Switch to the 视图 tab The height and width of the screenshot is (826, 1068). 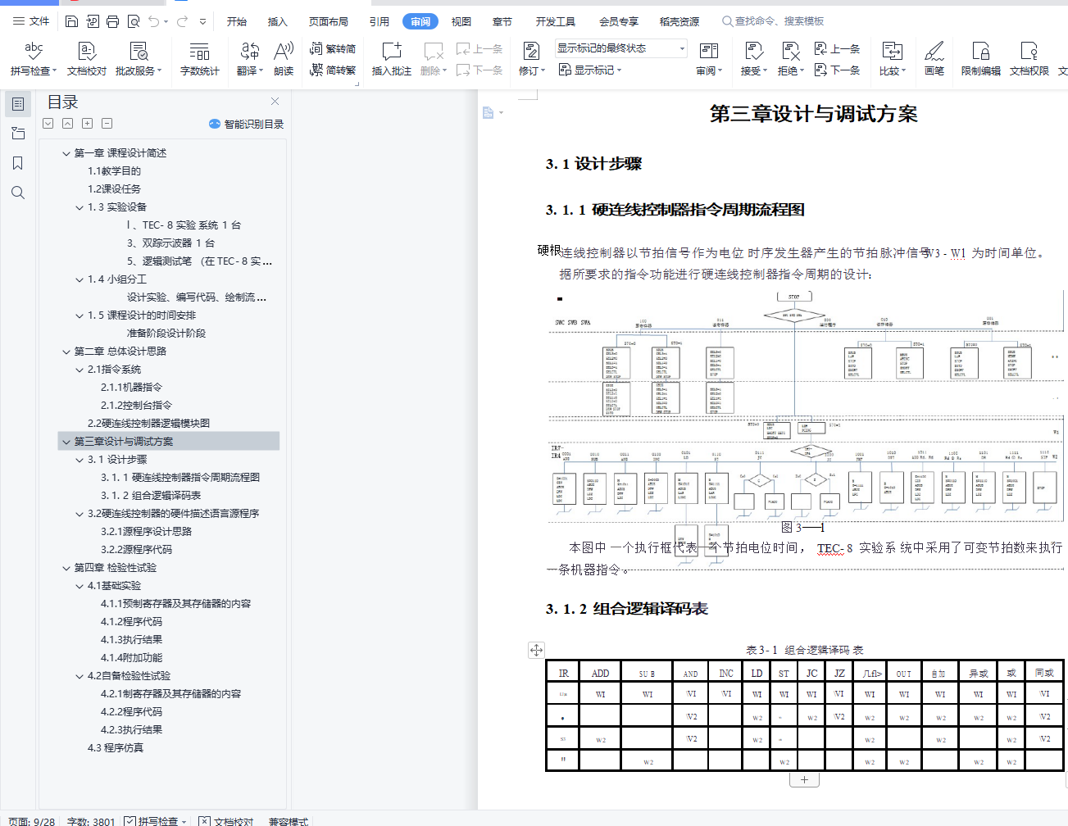[x=461, y=21]
